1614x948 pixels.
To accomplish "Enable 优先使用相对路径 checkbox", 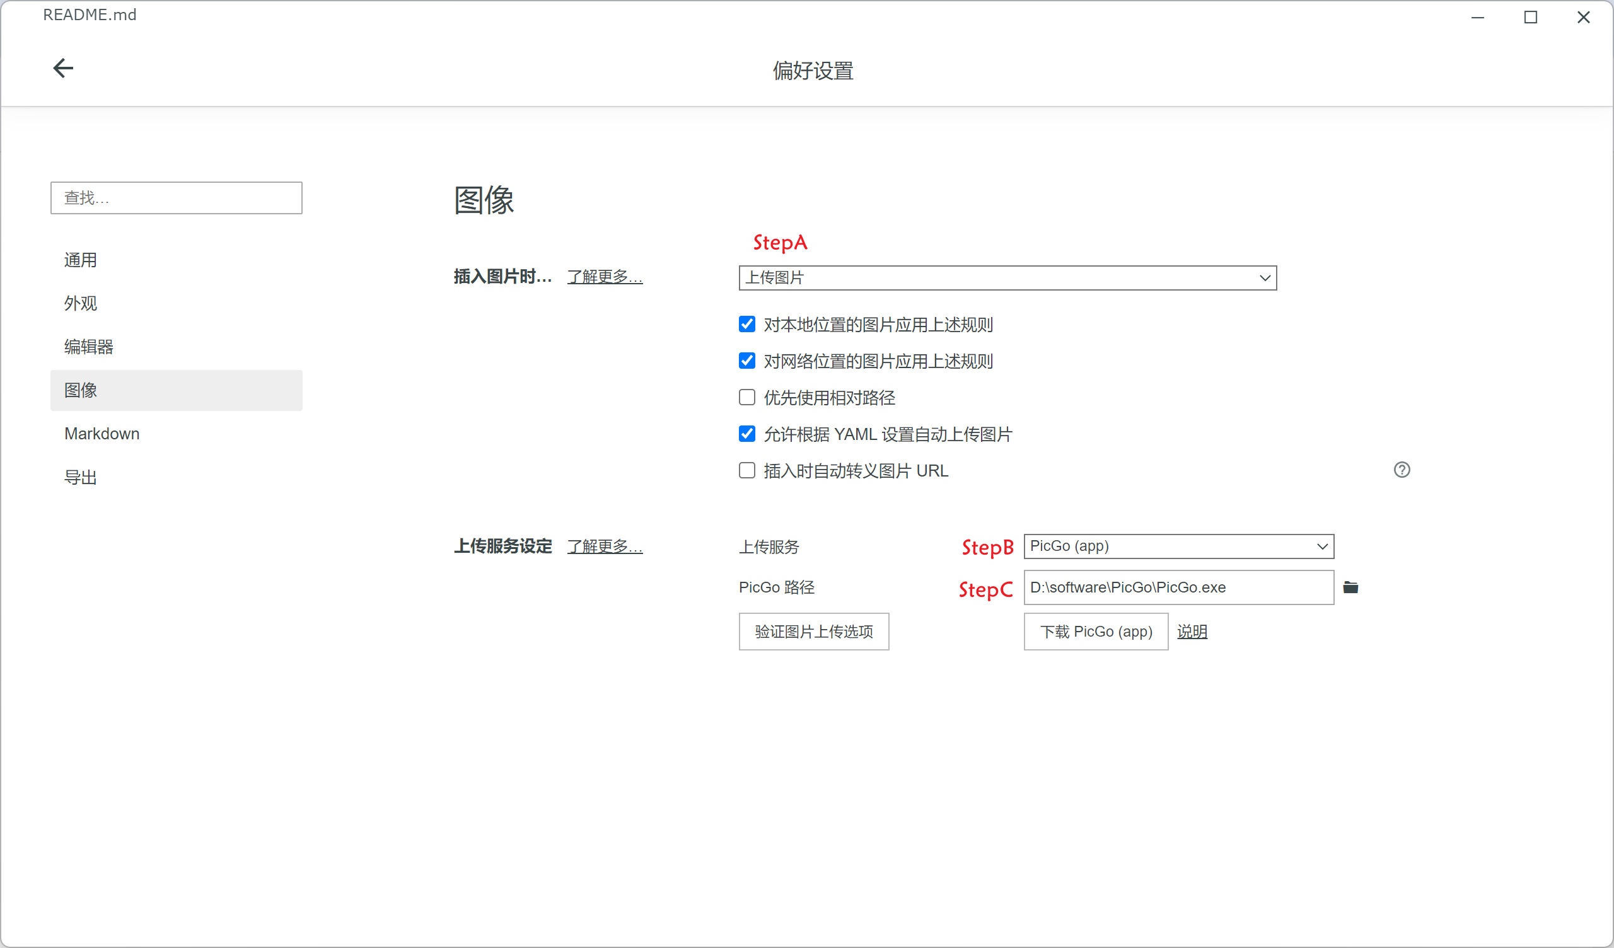I will [747, 398].
